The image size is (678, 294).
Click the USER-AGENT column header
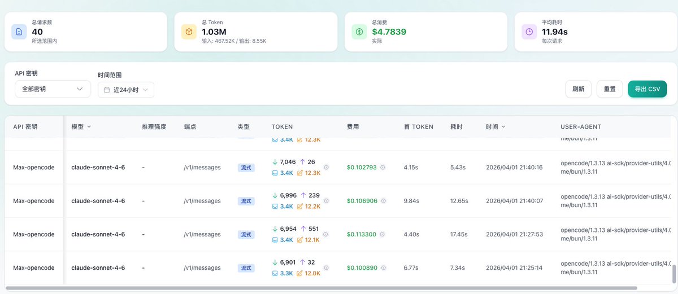pyautogui.click(x=581, y=127)
